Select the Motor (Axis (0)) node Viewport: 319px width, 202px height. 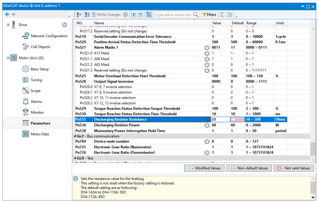pos(31,58)
